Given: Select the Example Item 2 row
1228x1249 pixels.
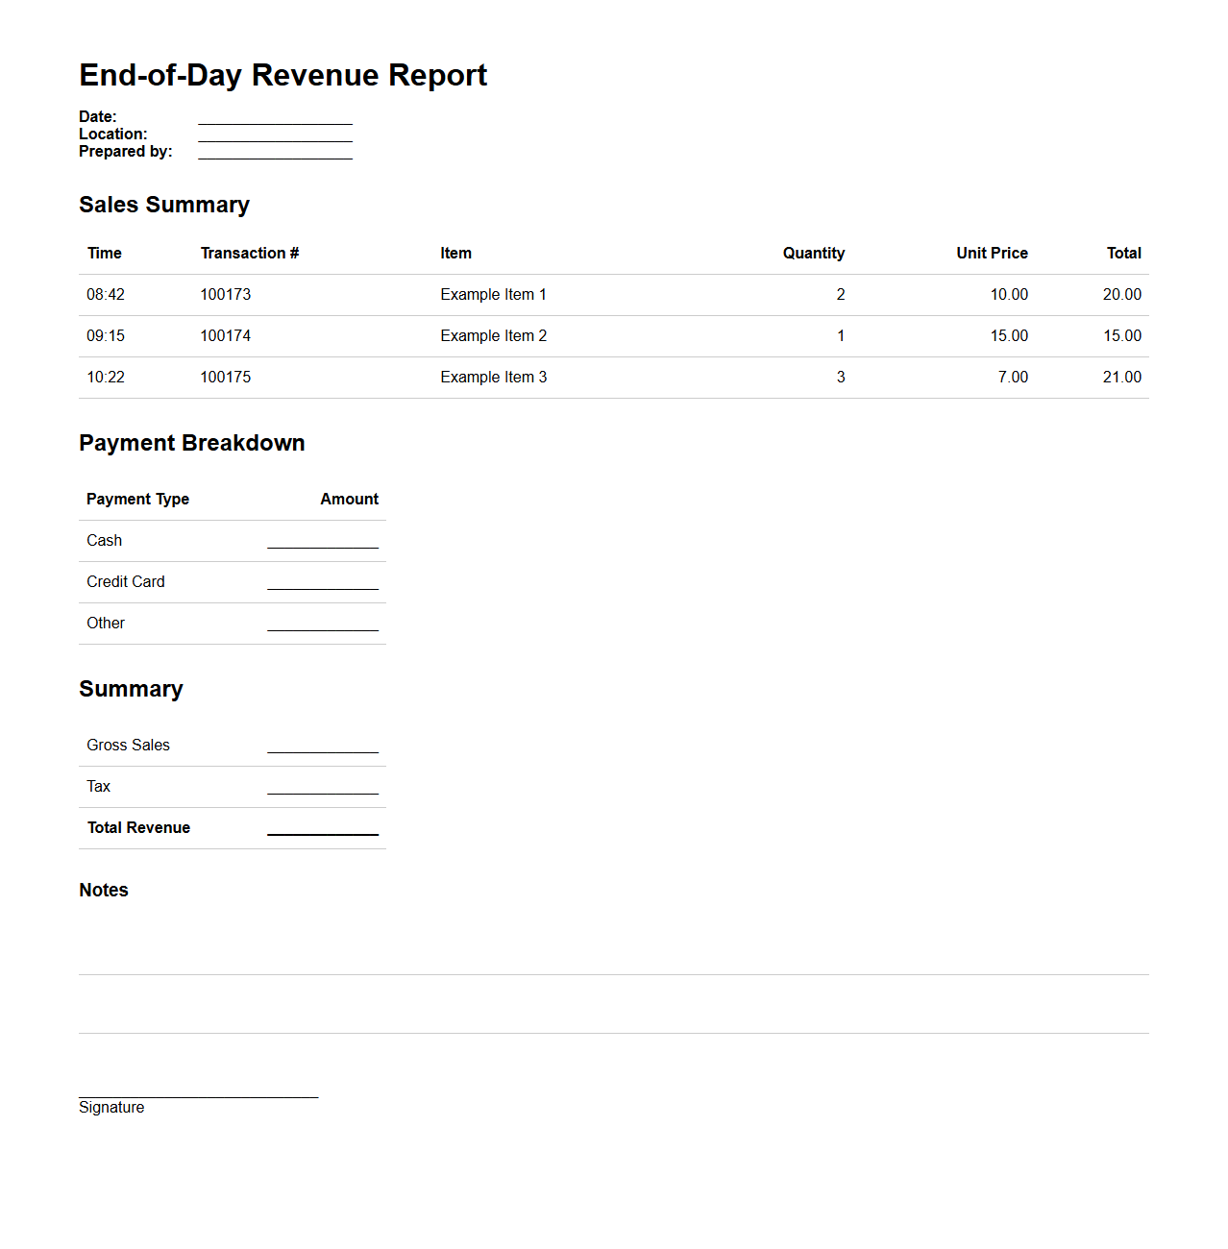Looking at the screenshot, I should pos(493,336).
